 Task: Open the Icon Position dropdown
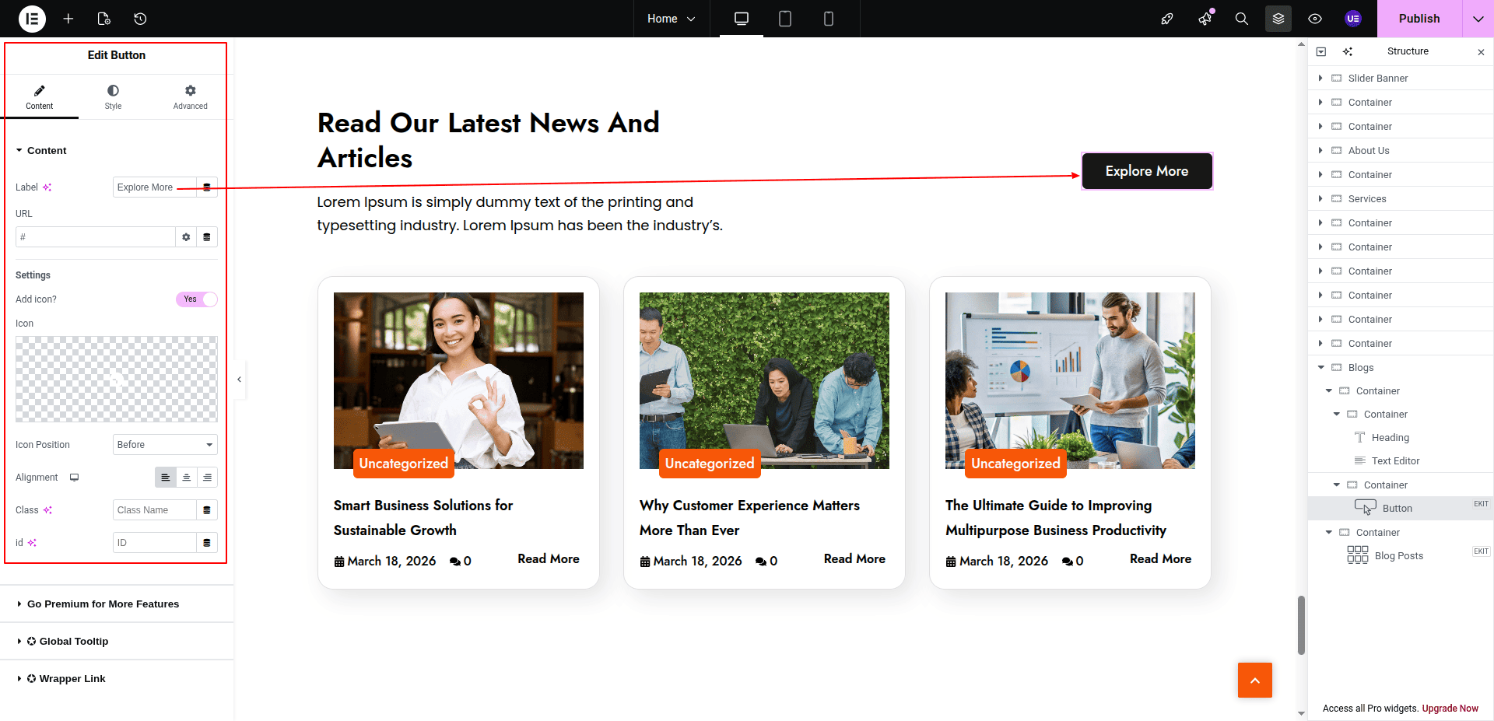(165, 445)
